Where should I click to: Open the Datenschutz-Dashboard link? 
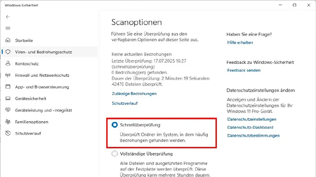coord(250,127)
